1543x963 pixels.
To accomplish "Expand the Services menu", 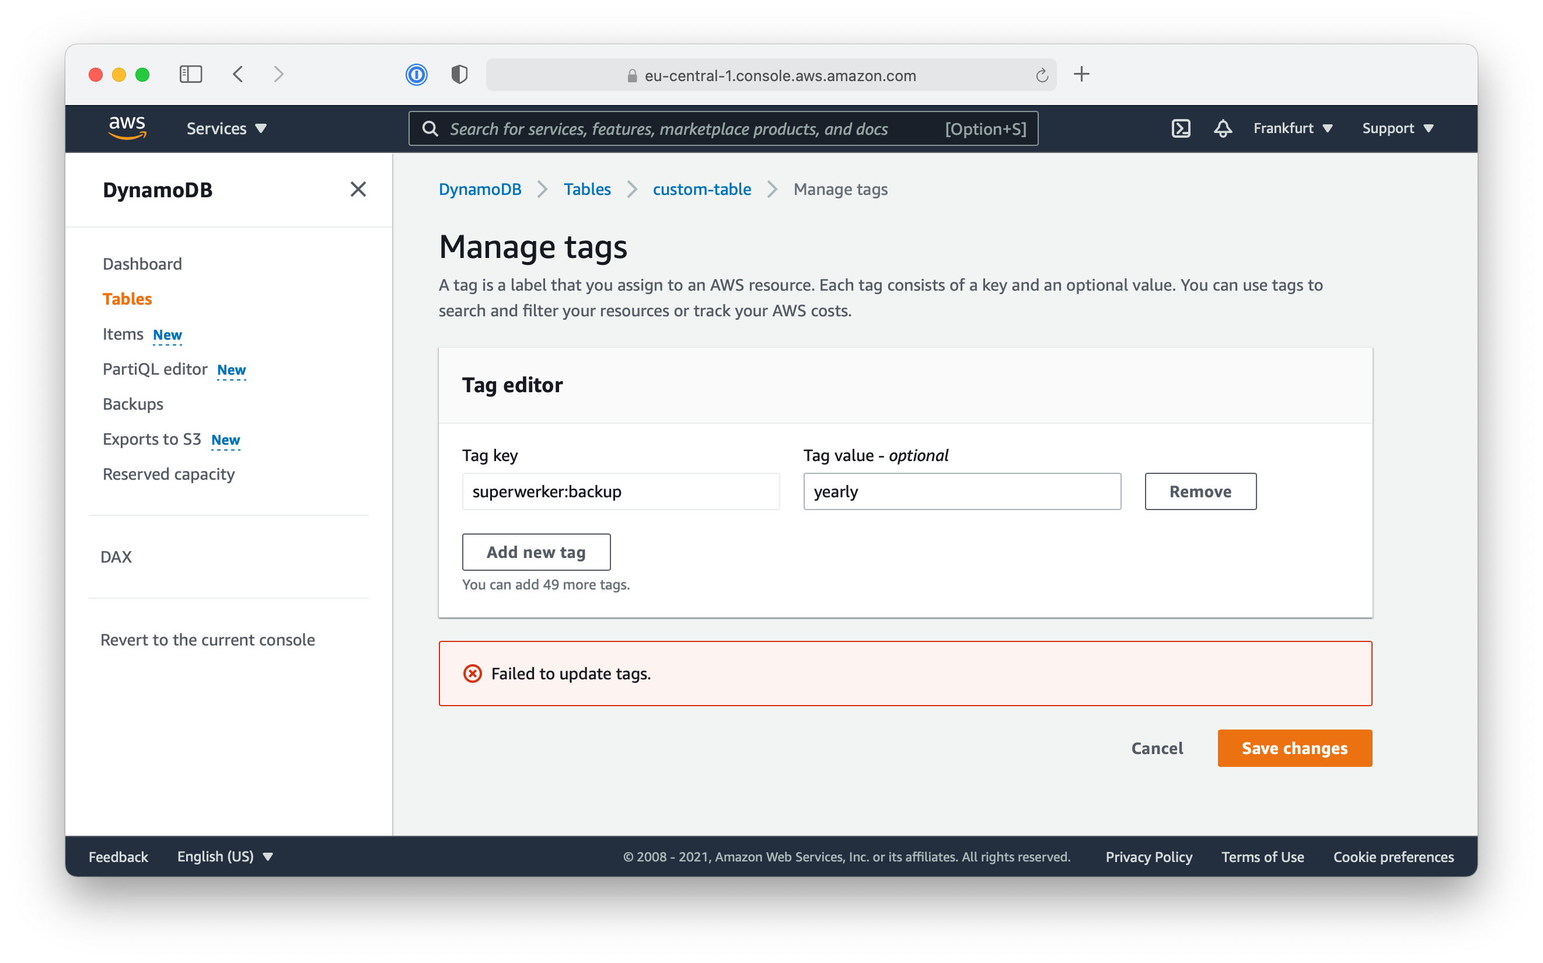I will (x=226, y=128).
